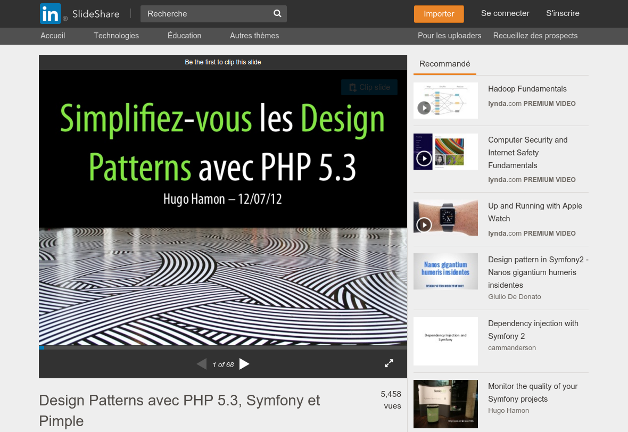Viewport: 628px width, 432px height.
Task: Play the Hadoop Fundamentals video icon
Action: [424, 107]
